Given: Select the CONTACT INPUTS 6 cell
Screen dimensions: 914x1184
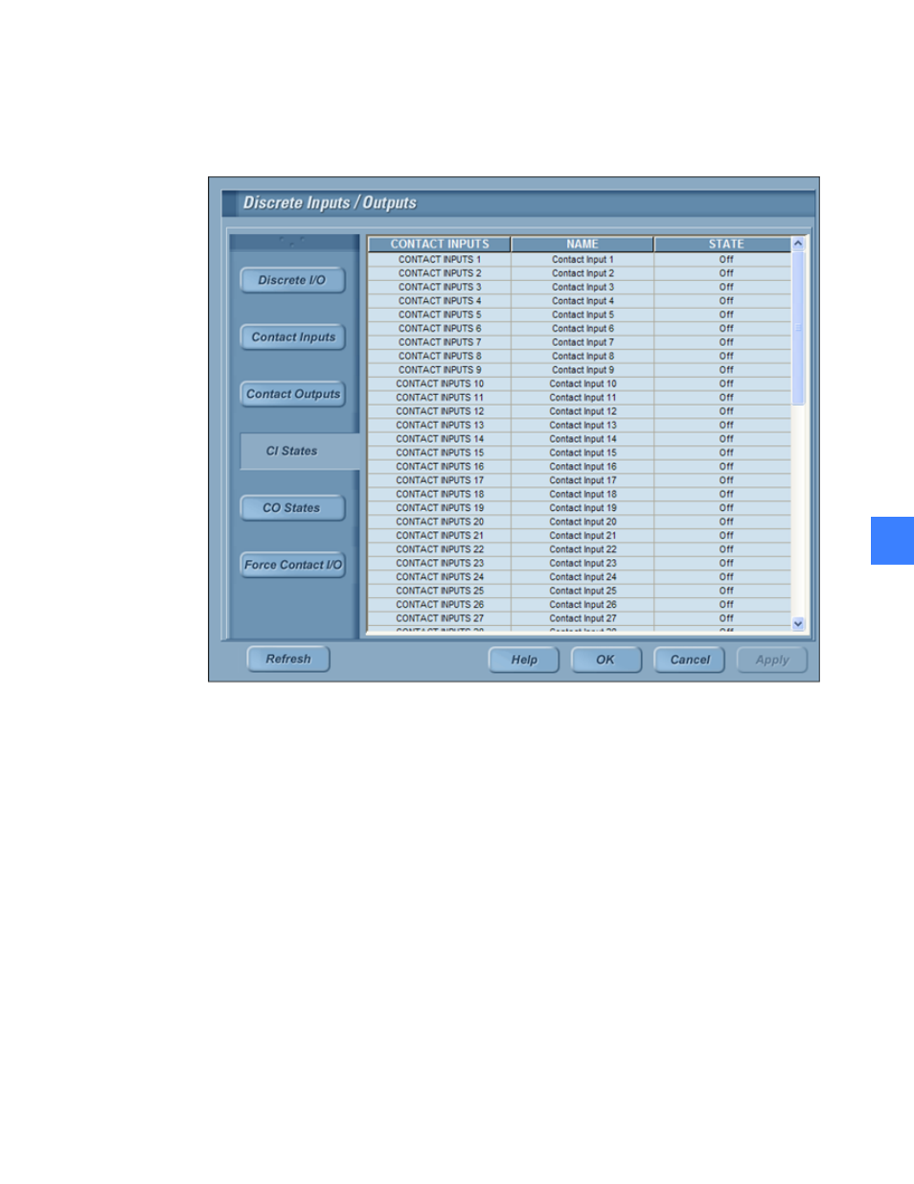Looking at the screenshot, I should click(440, 329).
